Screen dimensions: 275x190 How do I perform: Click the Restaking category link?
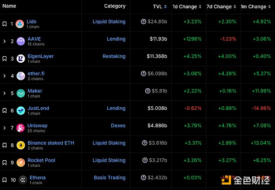tap(114, 56)
